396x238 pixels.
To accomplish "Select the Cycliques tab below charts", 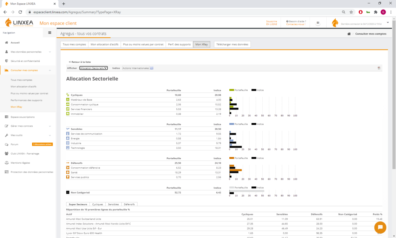I will click(x=98, y=204).
